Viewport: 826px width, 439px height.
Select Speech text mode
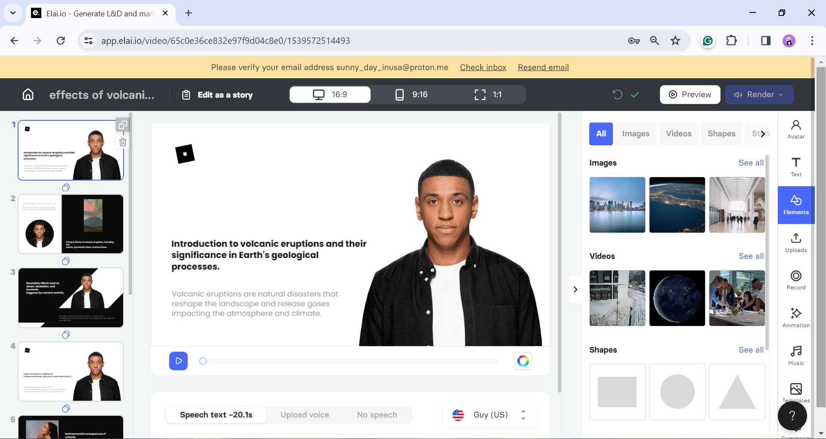coord(216,415)
